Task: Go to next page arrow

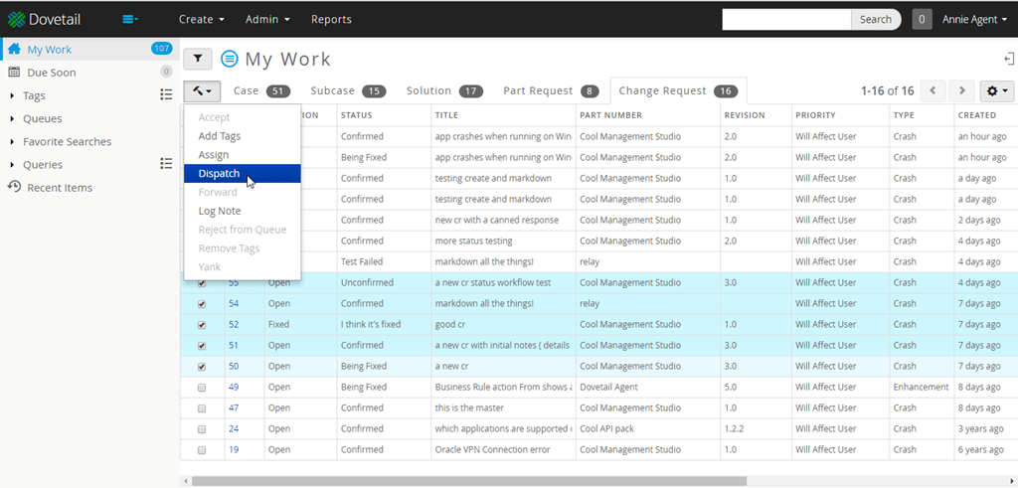Action: [x=962, y=90]
